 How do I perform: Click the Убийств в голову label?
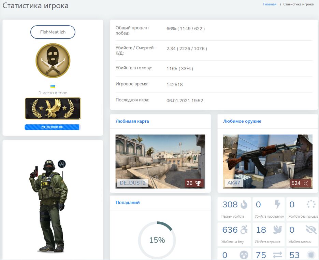tap(134, 68)
